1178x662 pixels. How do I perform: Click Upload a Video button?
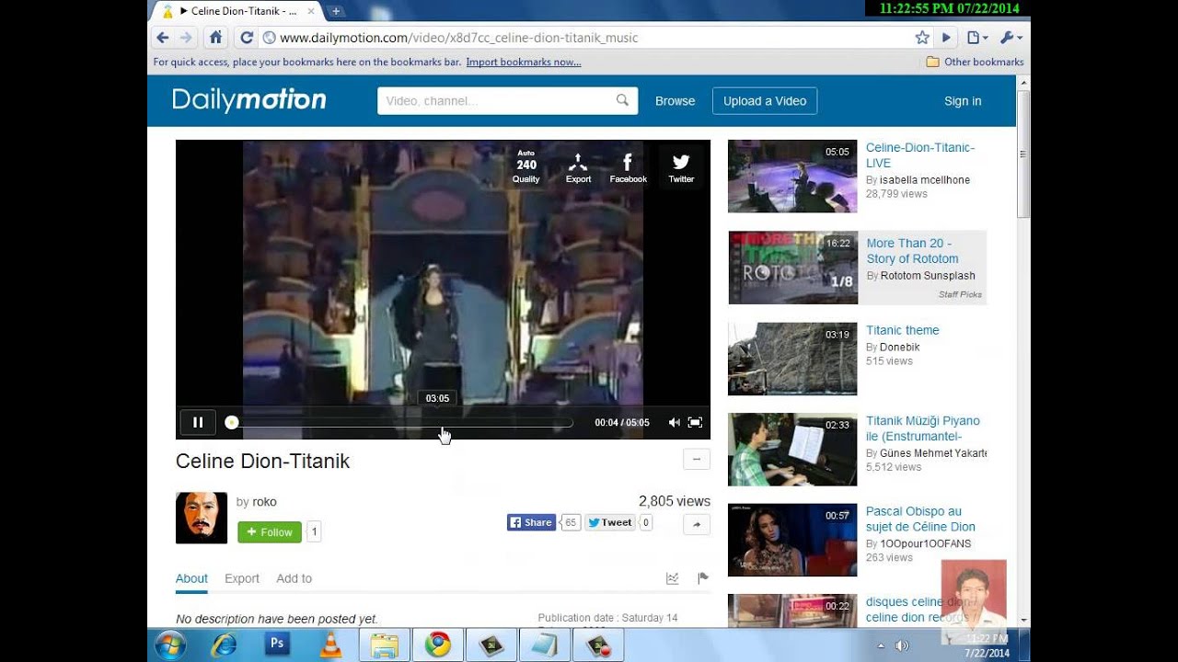(765, 101)
